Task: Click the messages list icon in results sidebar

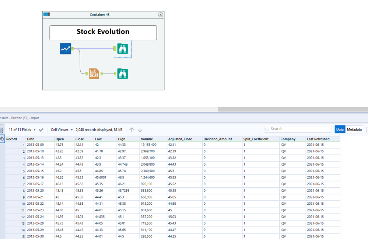Action: click(x=1, y=131)
